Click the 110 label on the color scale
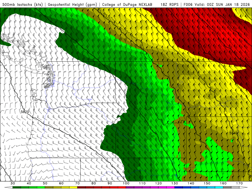The width and height of the screenshot is (252, 189). [142, 183]
